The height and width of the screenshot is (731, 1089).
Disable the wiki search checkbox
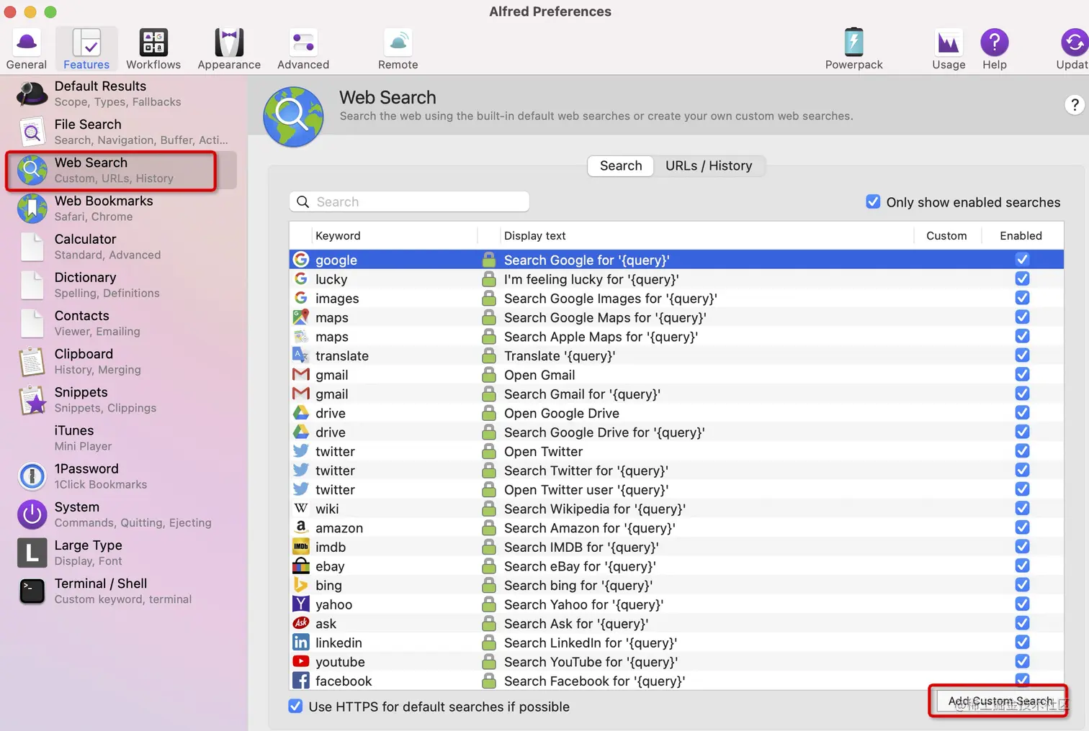point(1022,508)
